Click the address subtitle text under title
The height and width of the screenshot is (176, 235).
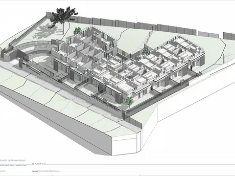pos(14,166)
